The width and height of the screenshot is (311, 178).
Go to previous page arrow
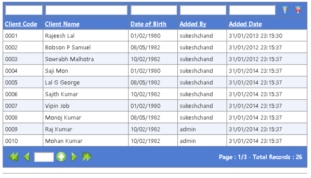click(26, 157)
